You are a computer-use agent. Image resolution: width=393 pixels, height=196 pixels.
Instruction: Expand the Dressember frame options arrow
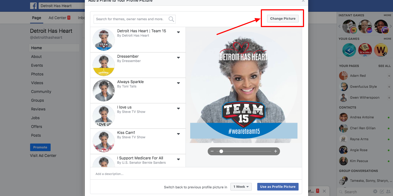point(178,58)
